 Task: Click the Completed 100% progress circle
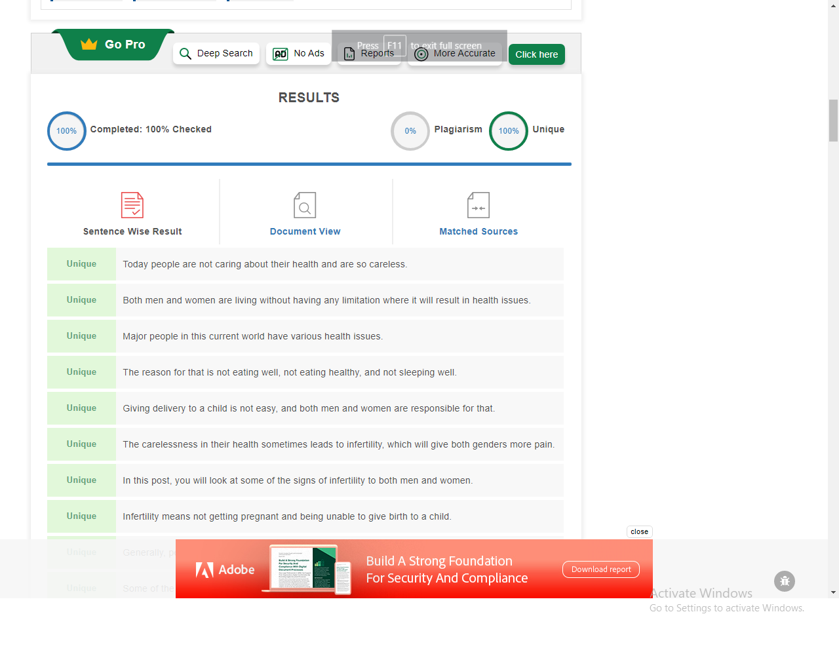pyautogui.click(x=67, y=131)
